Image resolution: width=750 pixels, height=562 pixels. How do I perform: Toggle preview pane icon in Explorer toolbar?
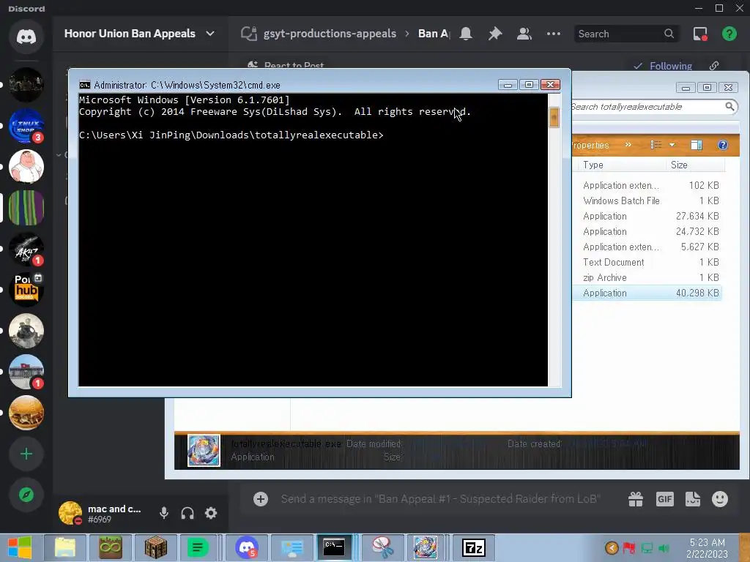click(697, 145)
